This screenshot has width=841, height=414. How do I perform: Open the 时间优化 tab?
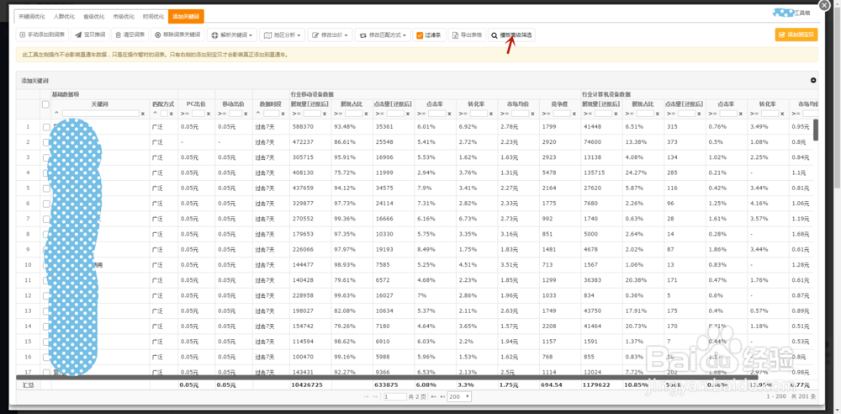(153, 17)
